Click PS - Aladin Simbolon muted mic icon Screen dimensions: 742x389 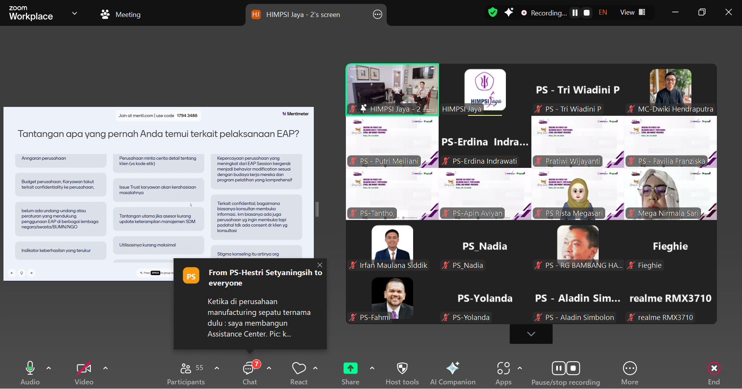click(x=538, y=318)
